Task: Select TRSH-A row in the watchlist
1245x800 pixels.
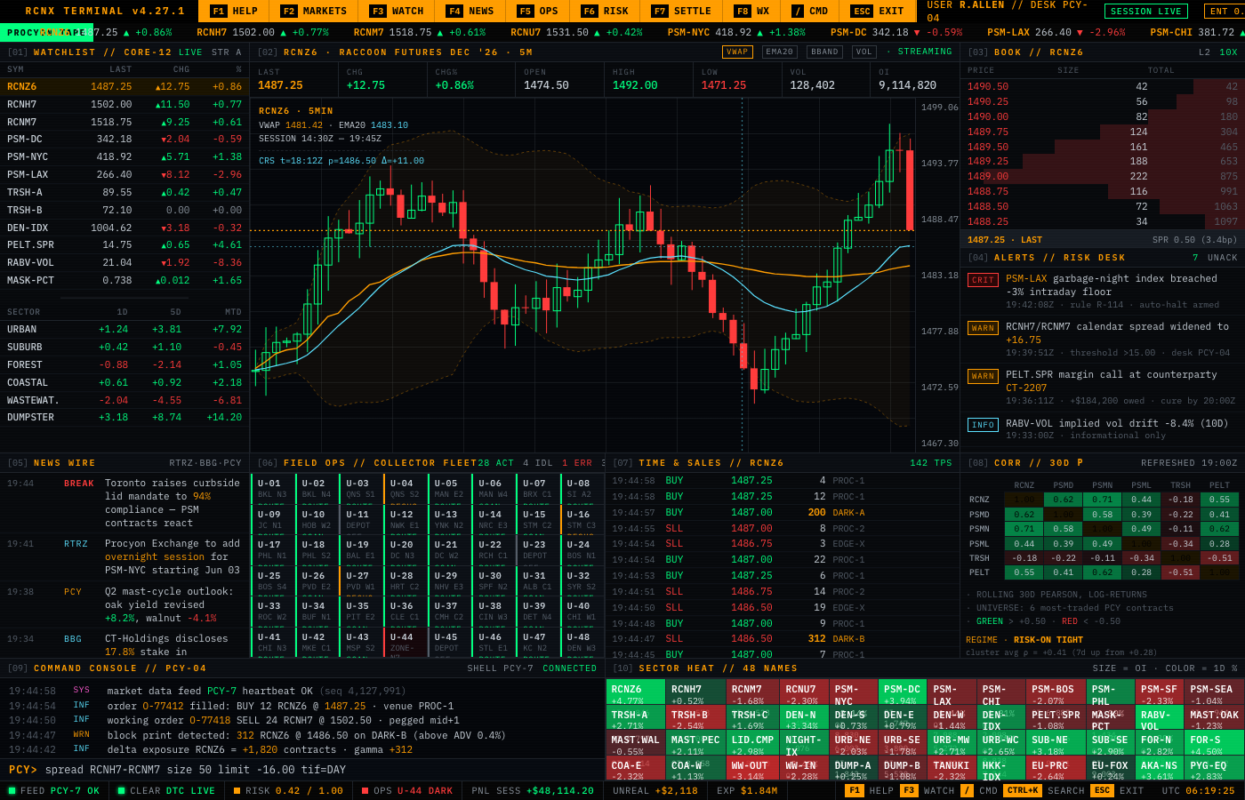Action: pos(124,192)
